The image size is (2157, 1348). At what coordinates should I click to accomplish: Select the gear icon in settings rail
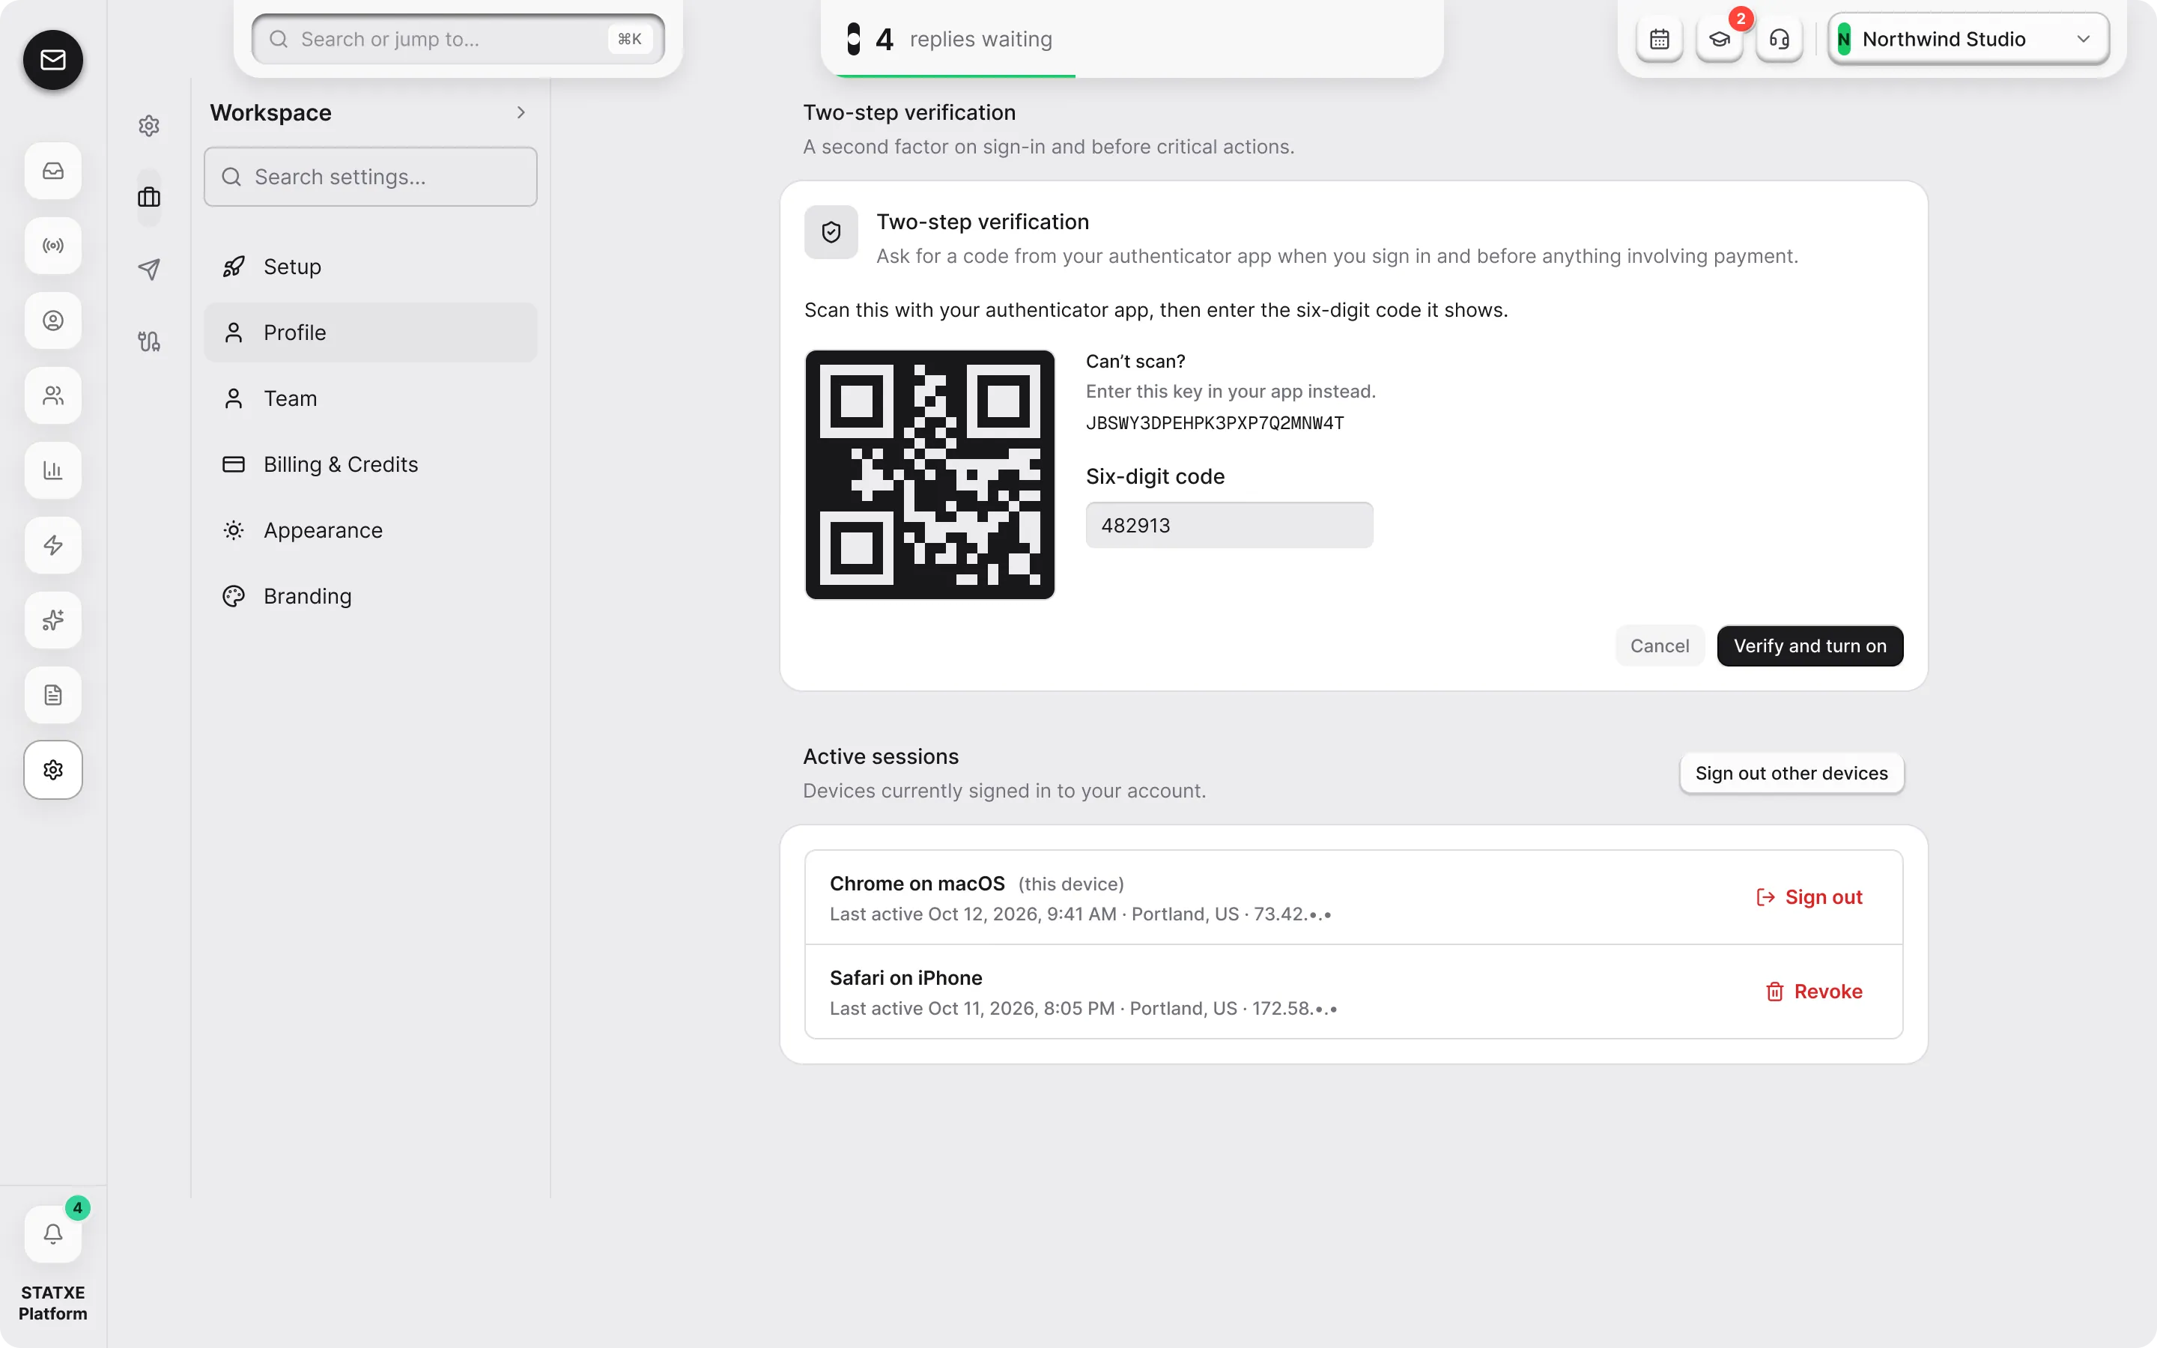(x=149, y=126)
